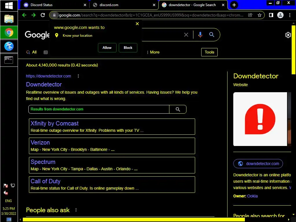Block Google location access
The width and height of the screenshot is (296, 222).
pos(128,48)
